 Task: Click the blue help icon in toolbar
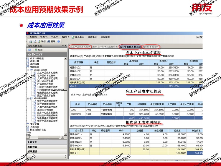[58, 42]
